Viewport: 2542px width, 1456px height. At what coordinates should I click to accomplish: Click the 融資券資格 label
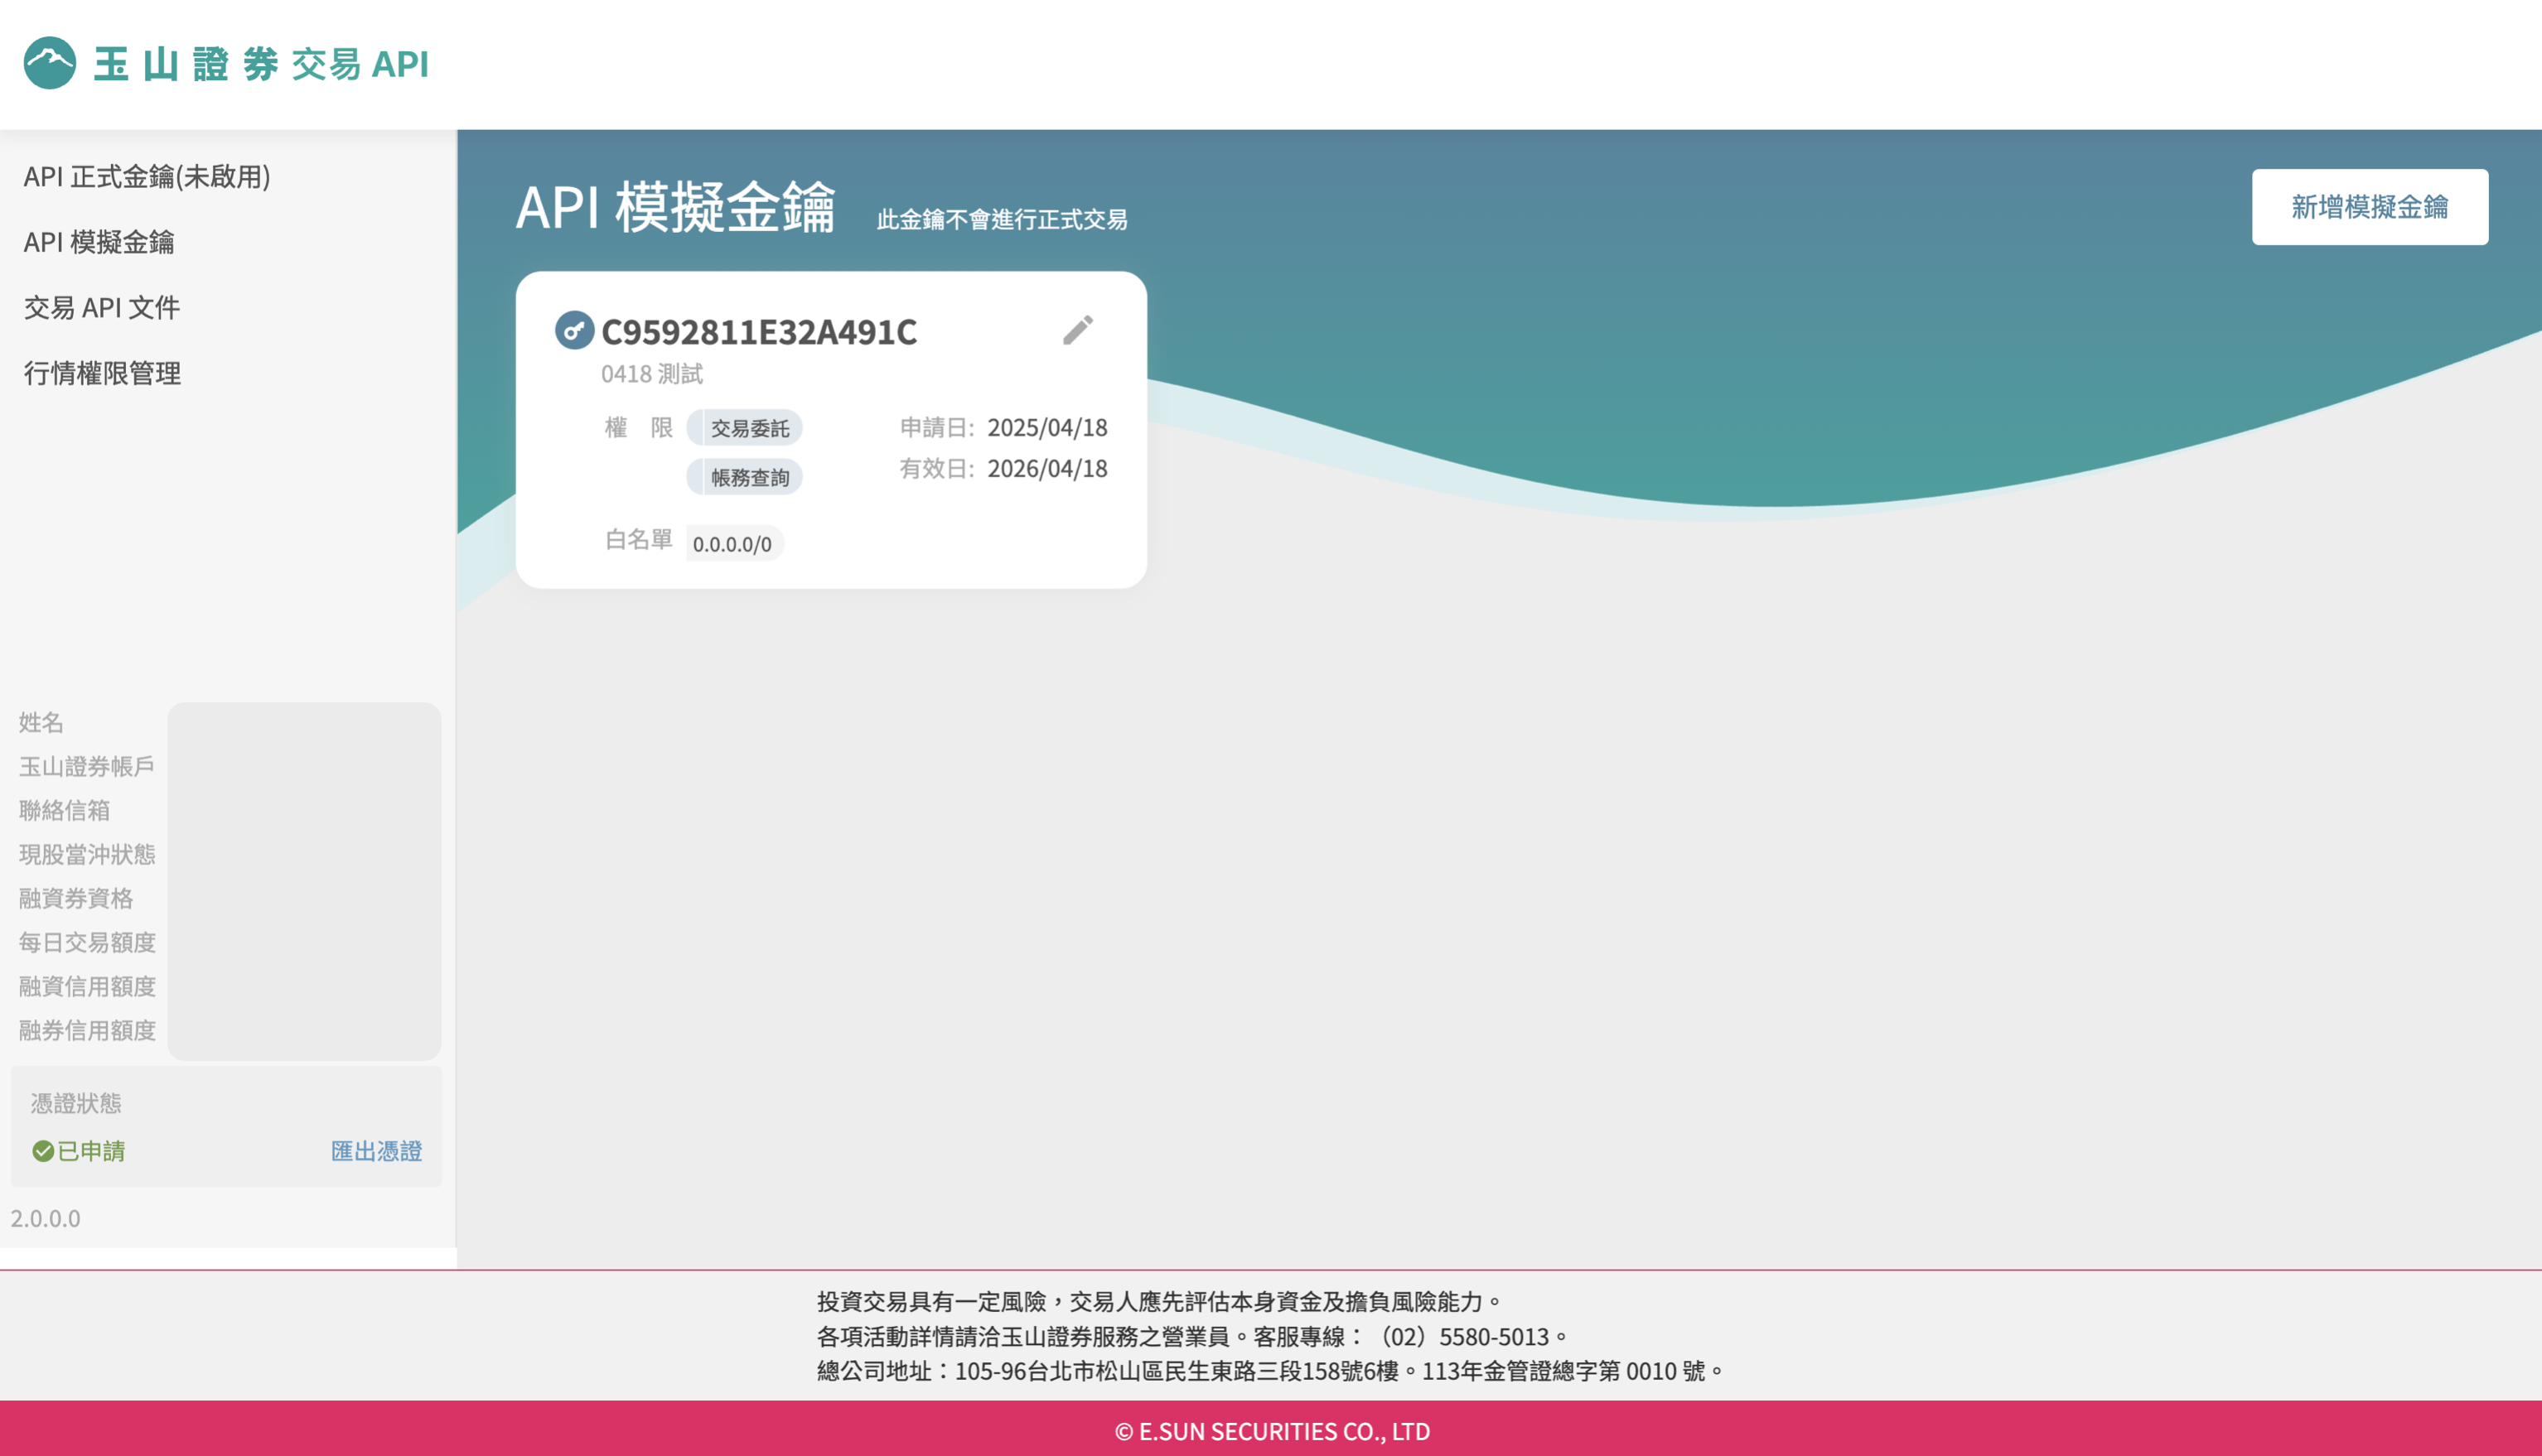point(76,898)
